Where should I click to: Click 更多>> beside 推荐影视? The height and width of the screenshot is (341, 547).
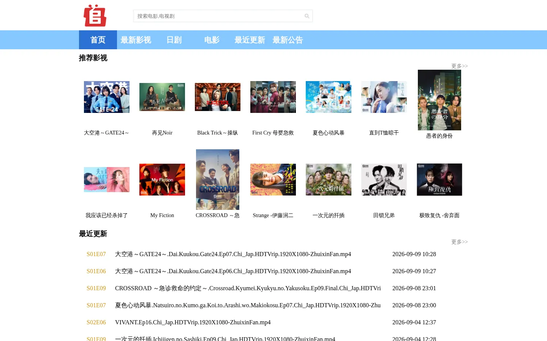(x=460, y=66)
